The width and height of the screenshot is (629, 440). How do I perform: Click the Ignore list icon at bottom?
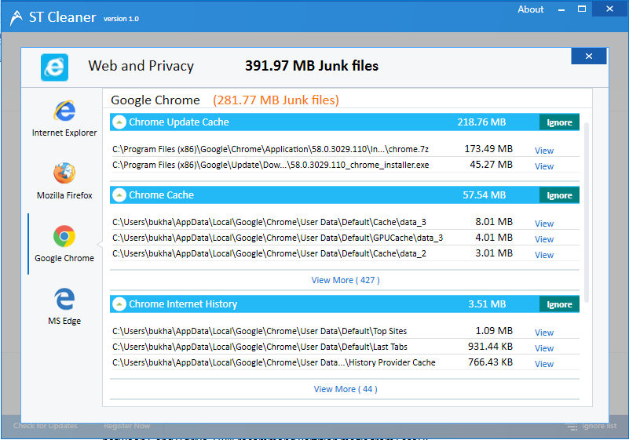pos(570,426)
